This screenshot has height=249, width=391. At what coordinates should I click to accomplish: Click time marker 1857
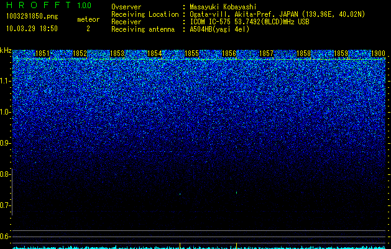click(x=266, y=54)
